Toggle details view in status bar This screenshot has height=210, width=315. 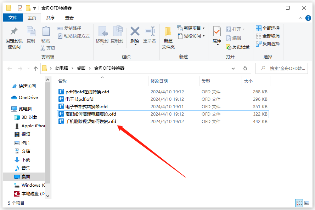point(299,203)
